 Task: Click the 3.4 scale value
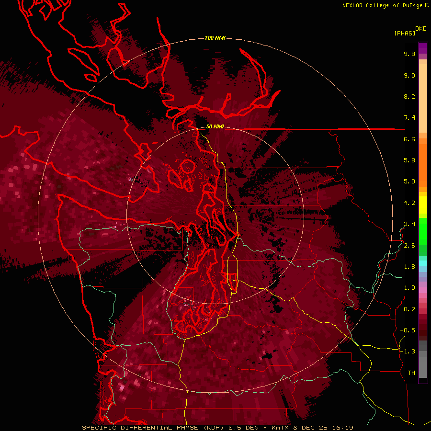pos(409,224)
